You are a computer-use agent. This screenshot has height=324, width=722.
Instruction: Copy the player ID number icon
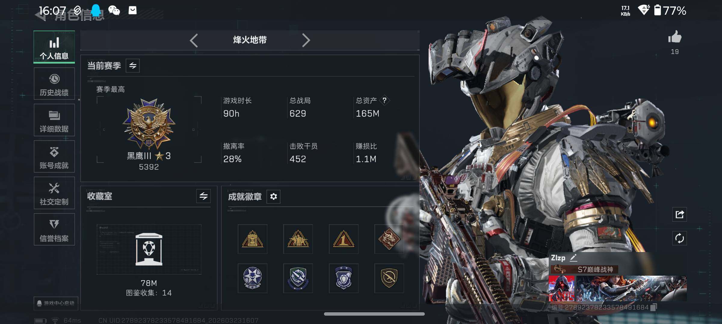click(654, 307)
